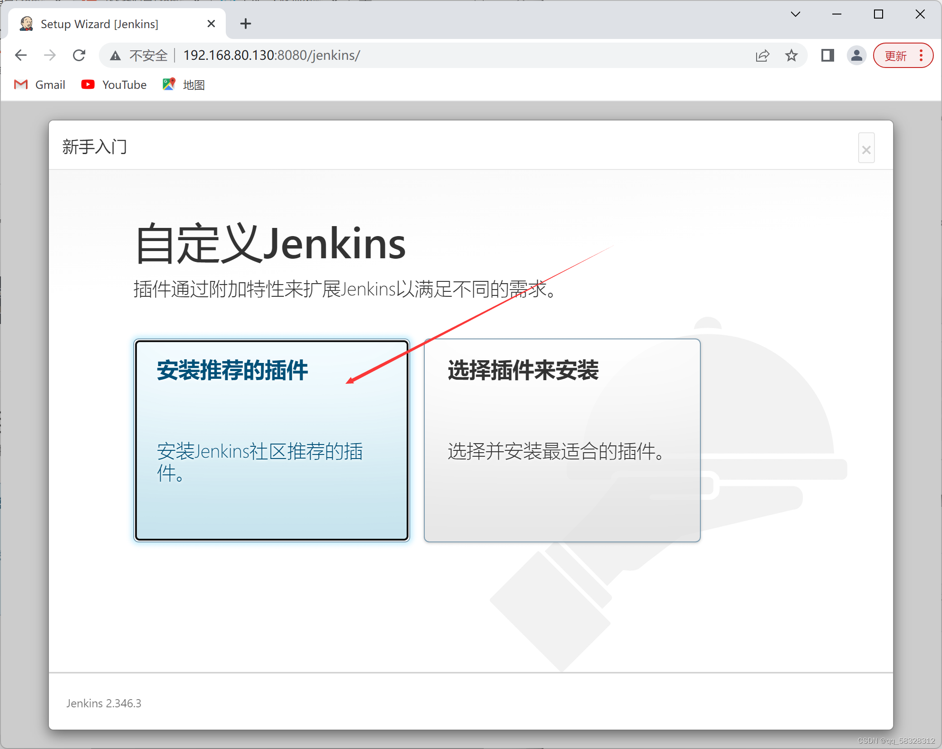Click the 更新 update button
Screen dimensions: 942x749
tap(895, 56)
